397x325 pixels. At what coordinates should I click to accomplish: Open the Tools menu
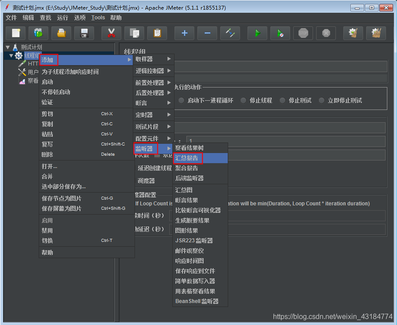tap(98, 18)
